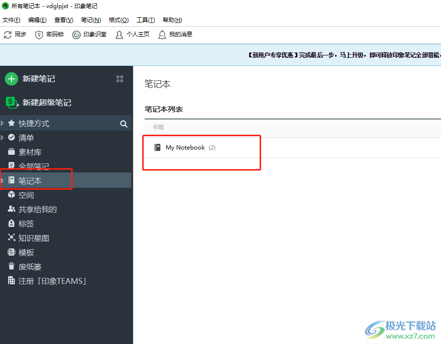Screen dimensions: 441x344
Task: Select 笔记本 label in the sidebar
Action: (x=30, y=181)
